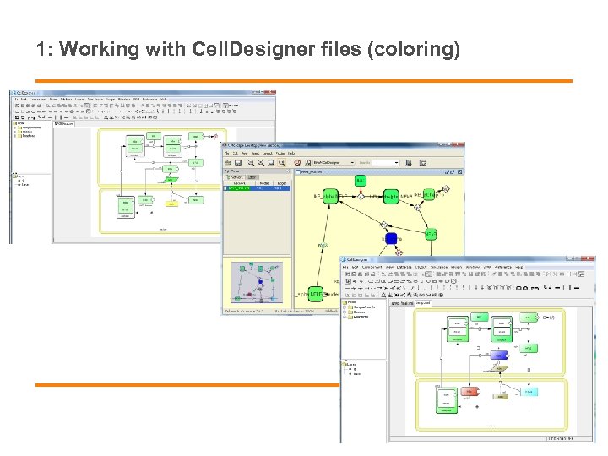The image size is (608, 456).
Task: Open Plugin menu in bottom-right CellDesigner
Action: (456, 267)
